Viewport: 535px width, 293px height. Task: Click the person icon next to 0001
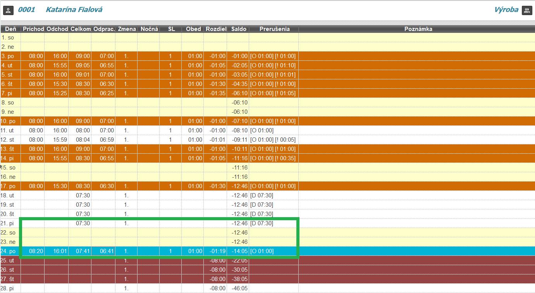coord(8,10)
